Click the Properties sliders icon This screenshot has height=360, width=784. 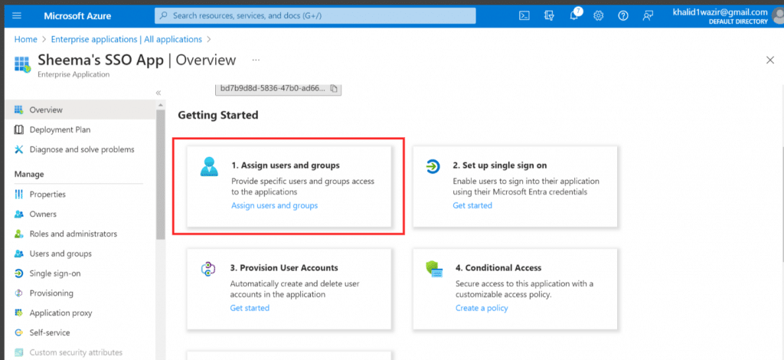pos(19,194)
